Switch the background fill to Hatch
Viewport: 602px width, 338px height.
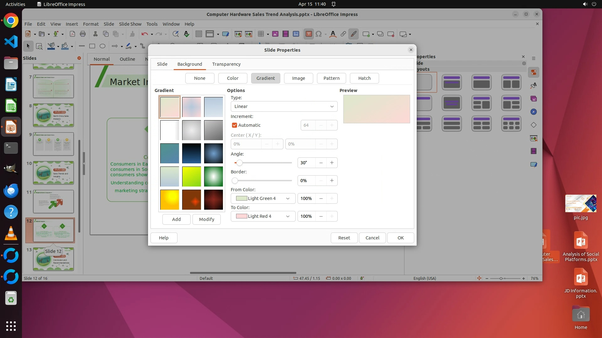tap(364, 78)
